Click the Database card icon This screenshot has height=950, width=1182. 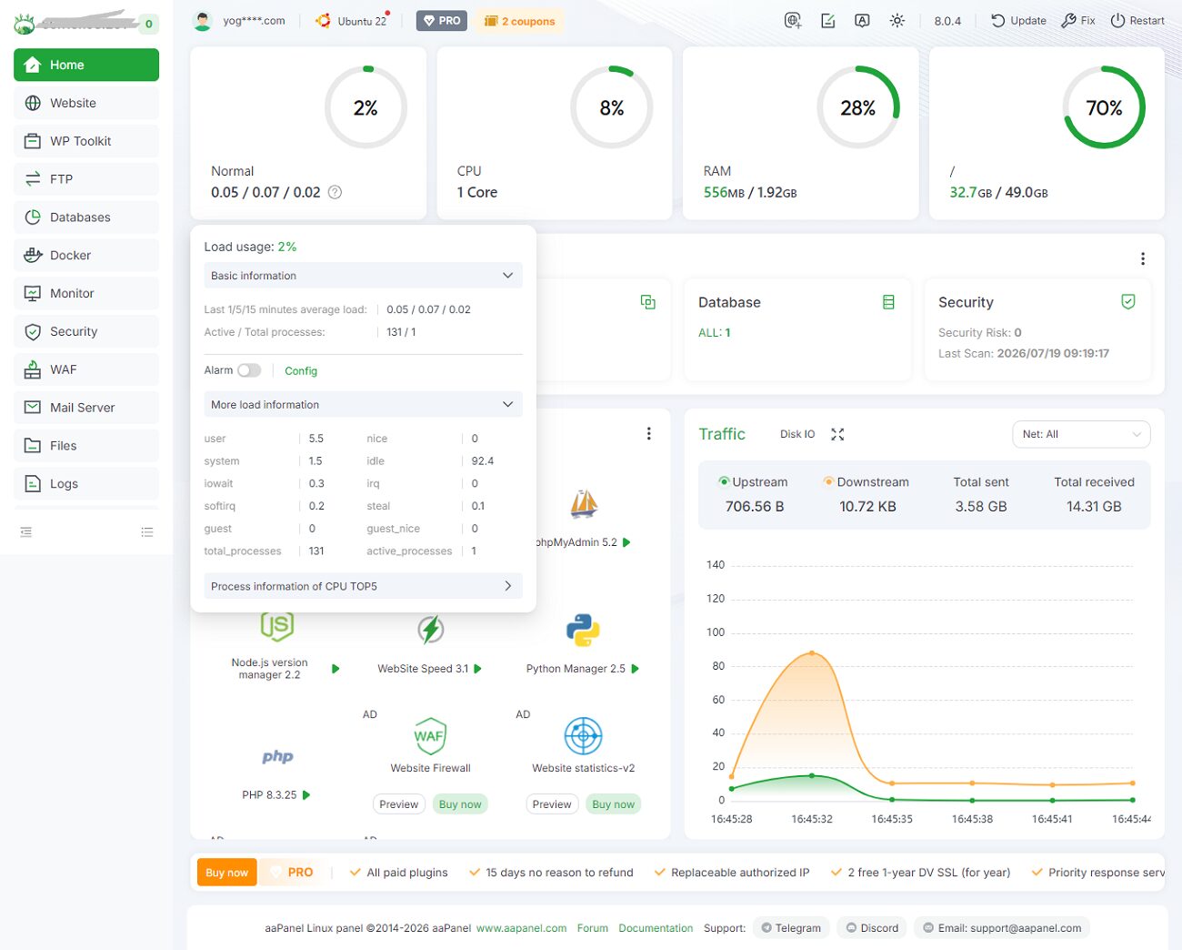[x=889, y=302]
